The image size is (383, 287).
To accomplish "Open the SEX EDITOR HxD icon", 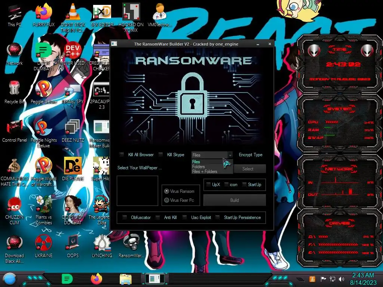I will click(x=102, y=15).
